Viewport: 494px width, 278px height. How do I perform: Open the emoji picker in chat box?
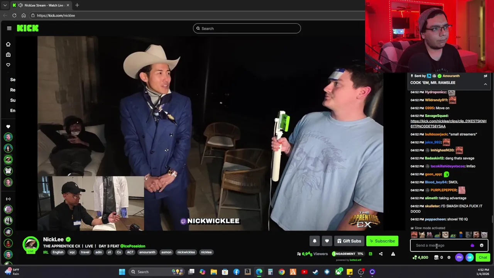click(482, 245)
